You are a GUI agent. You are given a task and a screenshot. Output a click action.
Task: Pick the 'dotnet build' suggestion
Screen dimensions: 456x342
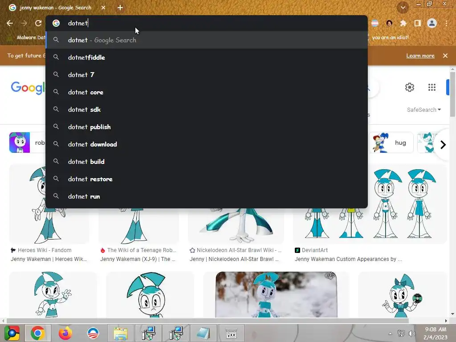click(207, 162)
